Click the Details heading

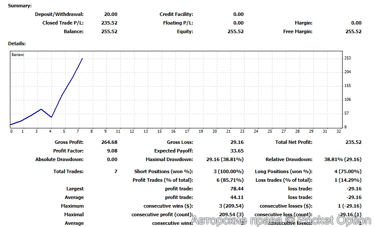tap(17, 44)
